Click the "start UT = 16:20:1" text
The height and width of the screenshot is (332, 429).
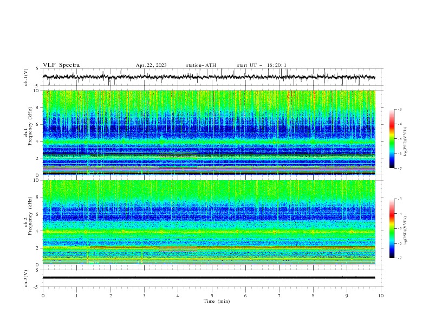click(x=262, y=65)
